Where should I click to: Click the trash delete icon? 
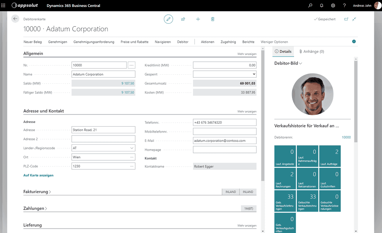(213, 19)
